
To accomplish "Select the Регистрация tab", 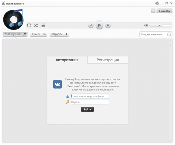I will tap(108, 60).
